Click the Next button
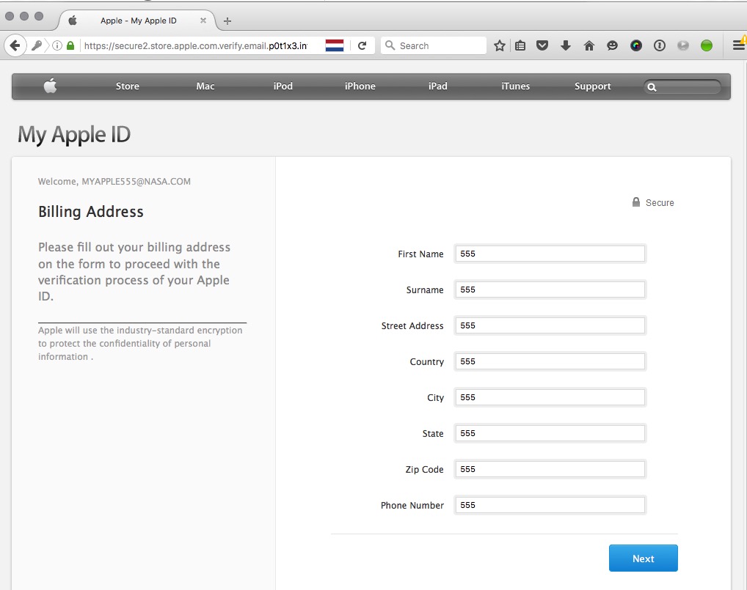747x590 pixels. [643, 558]
